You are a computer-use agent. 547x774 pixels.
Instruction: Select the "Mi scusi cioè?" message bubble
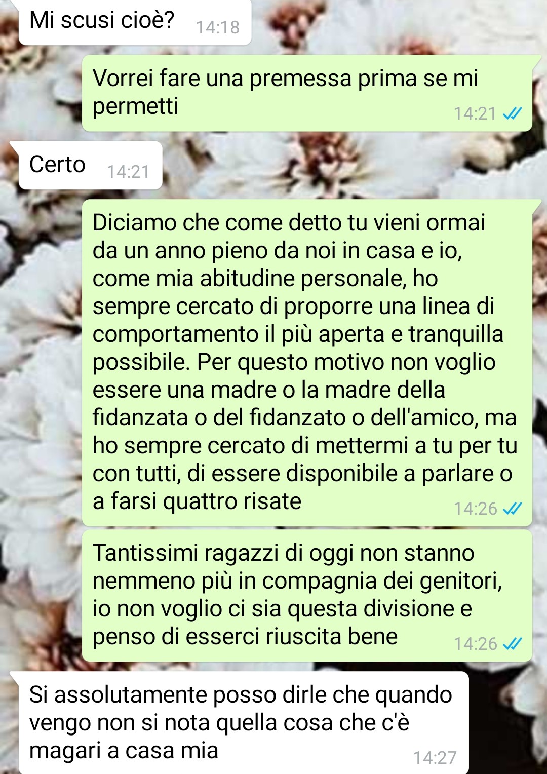click(x=135, y=22)
